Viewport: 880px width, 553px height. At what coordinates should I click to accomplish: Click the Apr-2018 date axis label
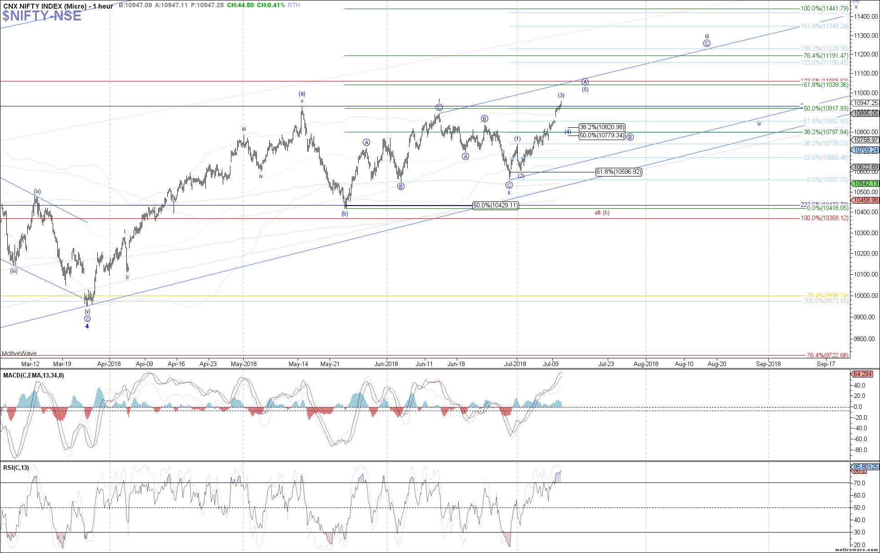coord(109,364)
